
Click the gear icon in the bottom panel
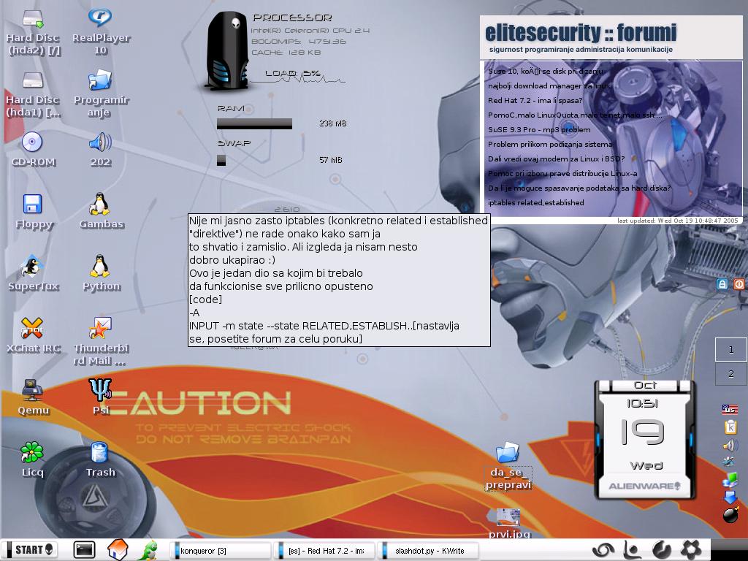[690, 549]
